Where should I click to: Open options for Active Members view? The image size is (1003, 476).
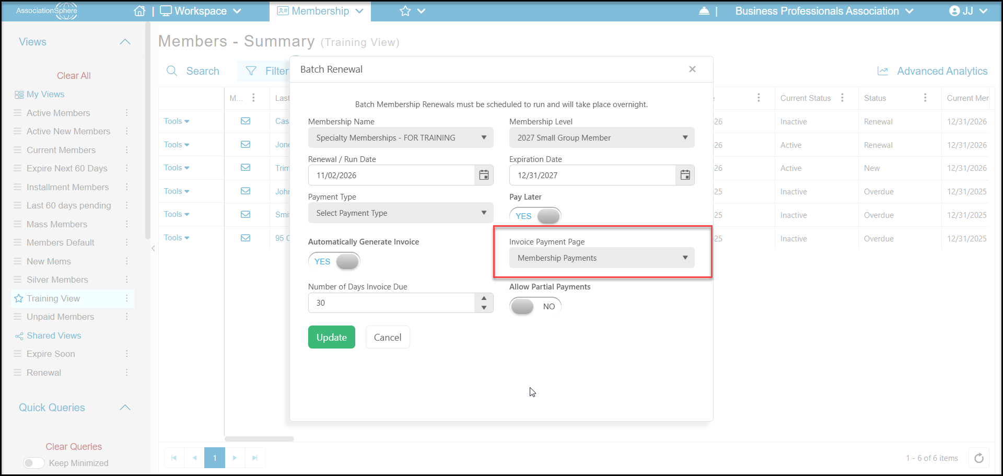(x=126, y=113)
